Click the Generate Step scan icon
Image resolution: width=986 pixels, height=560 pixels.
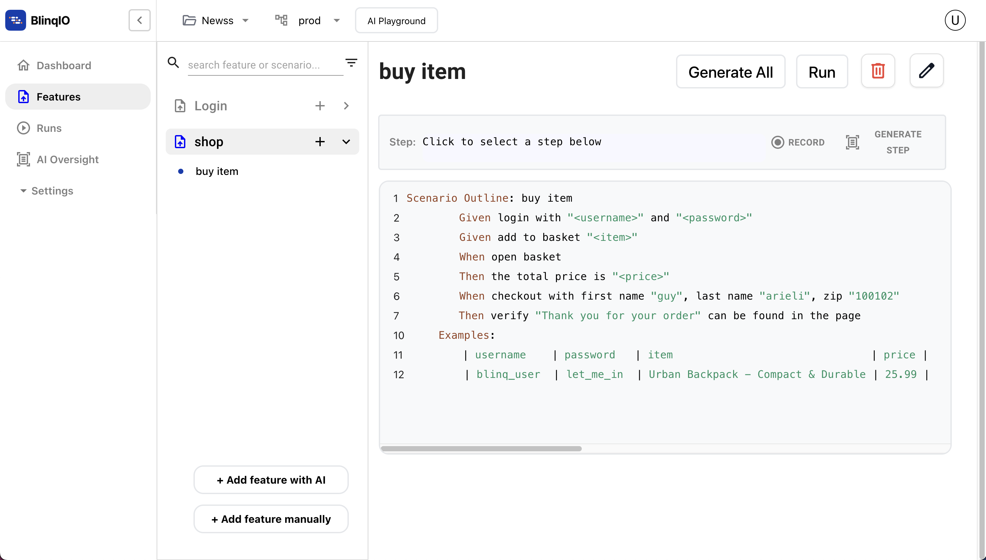pos(852,142)
